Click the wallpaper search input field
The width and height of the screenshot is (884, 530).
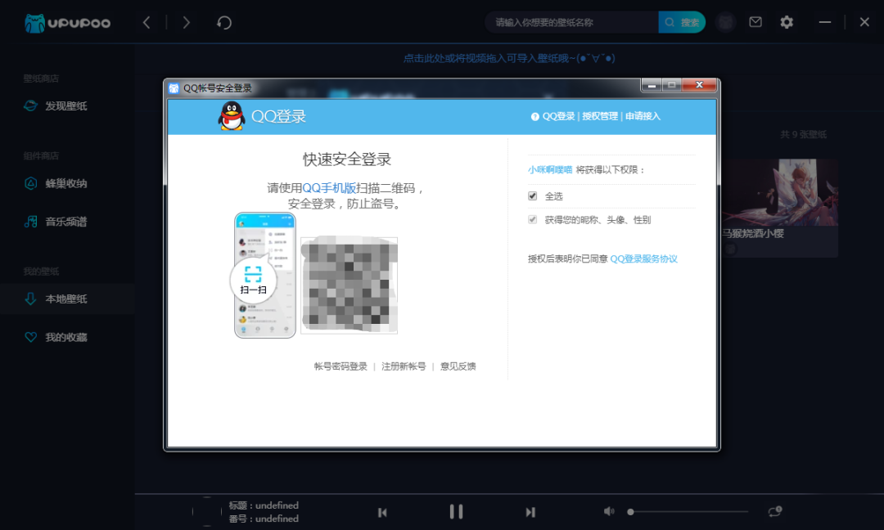(573, 22)
